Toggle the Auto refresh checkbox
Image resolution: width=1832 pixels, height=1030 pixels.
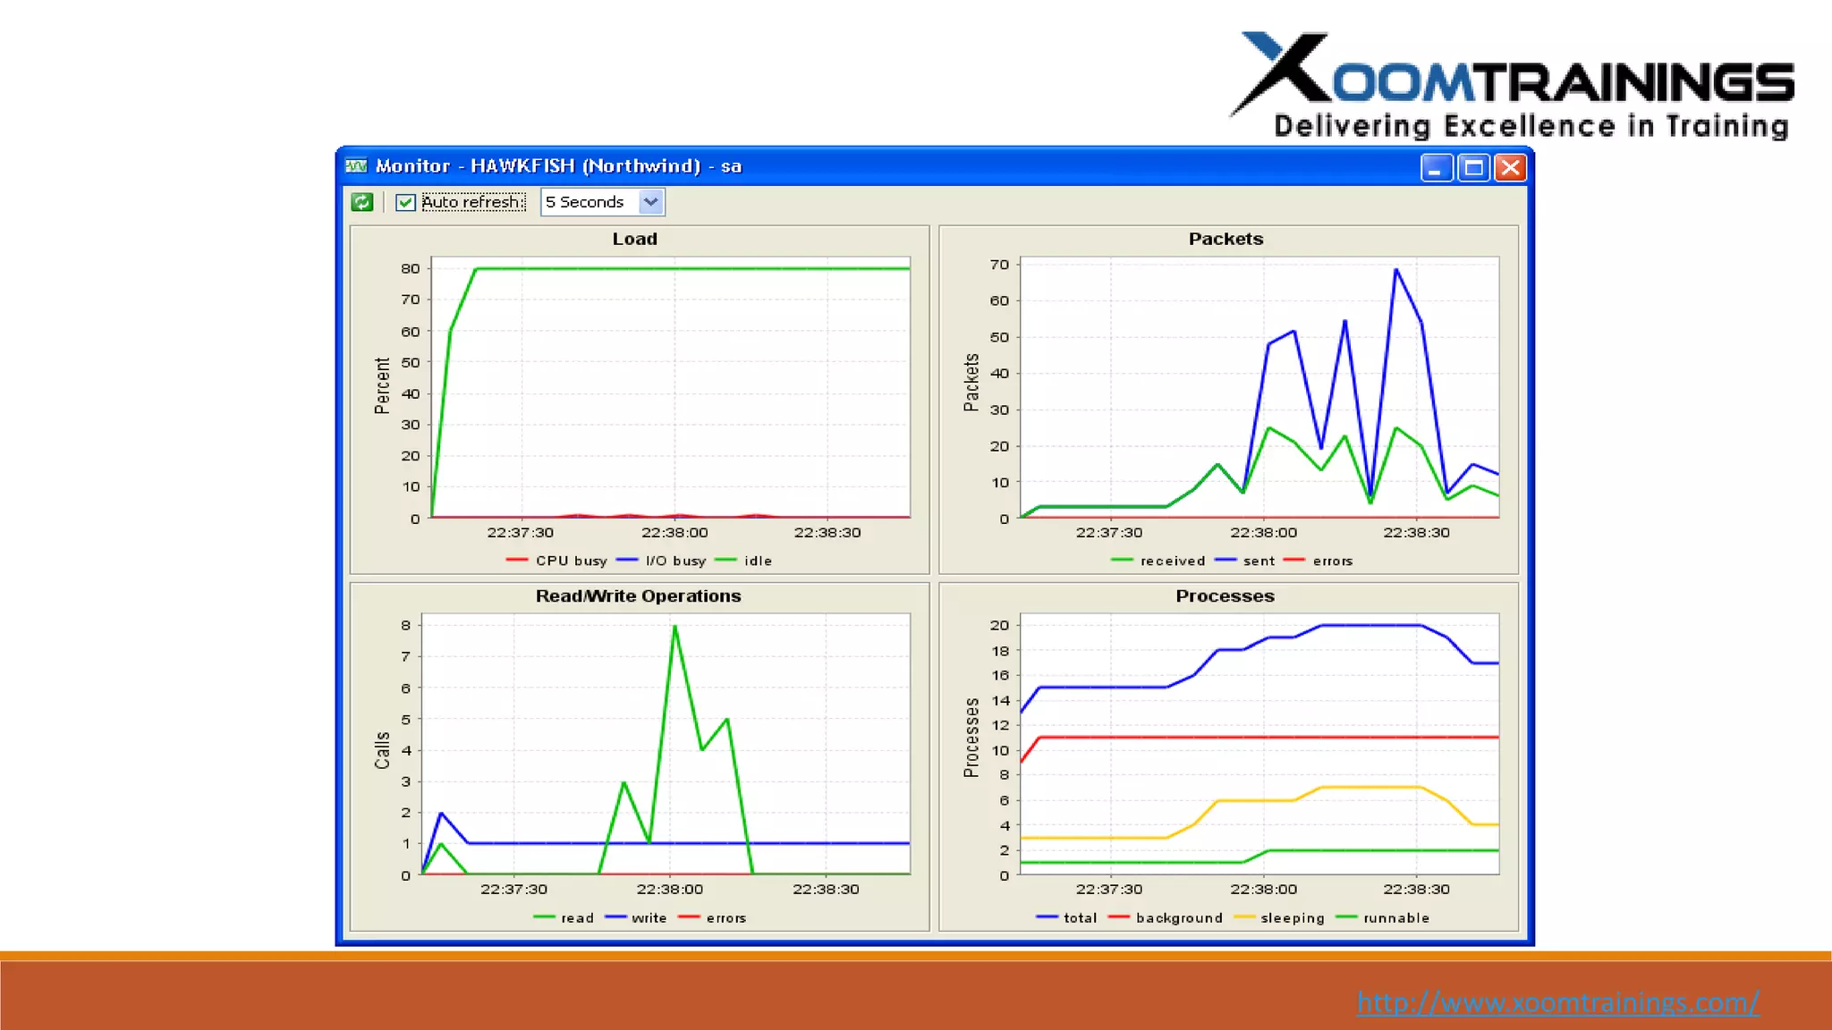click(x=405, y=202)
